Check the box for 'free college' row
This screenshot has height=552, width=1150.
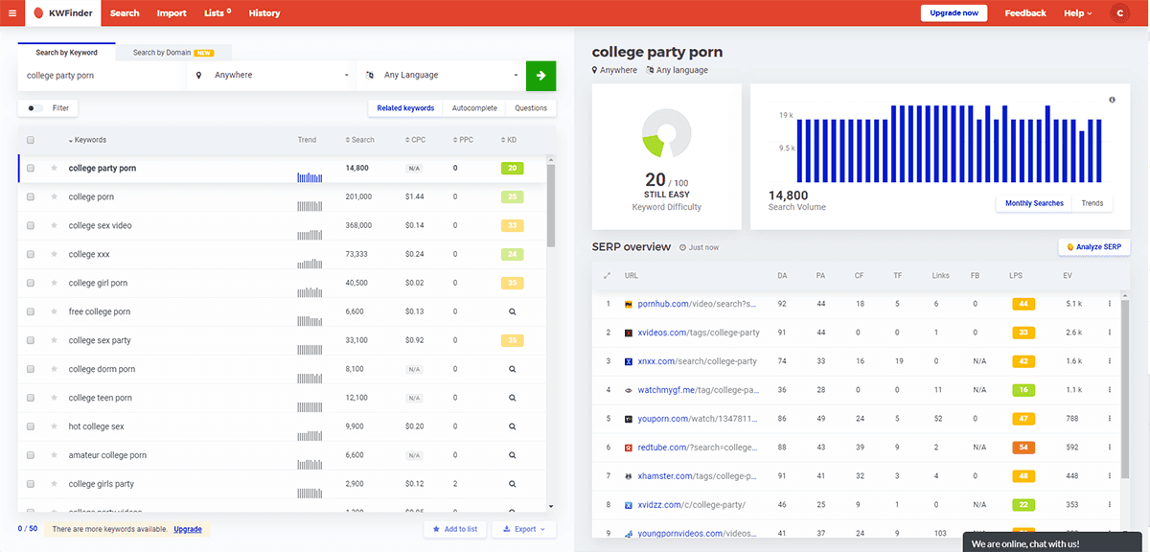point(31,311)
